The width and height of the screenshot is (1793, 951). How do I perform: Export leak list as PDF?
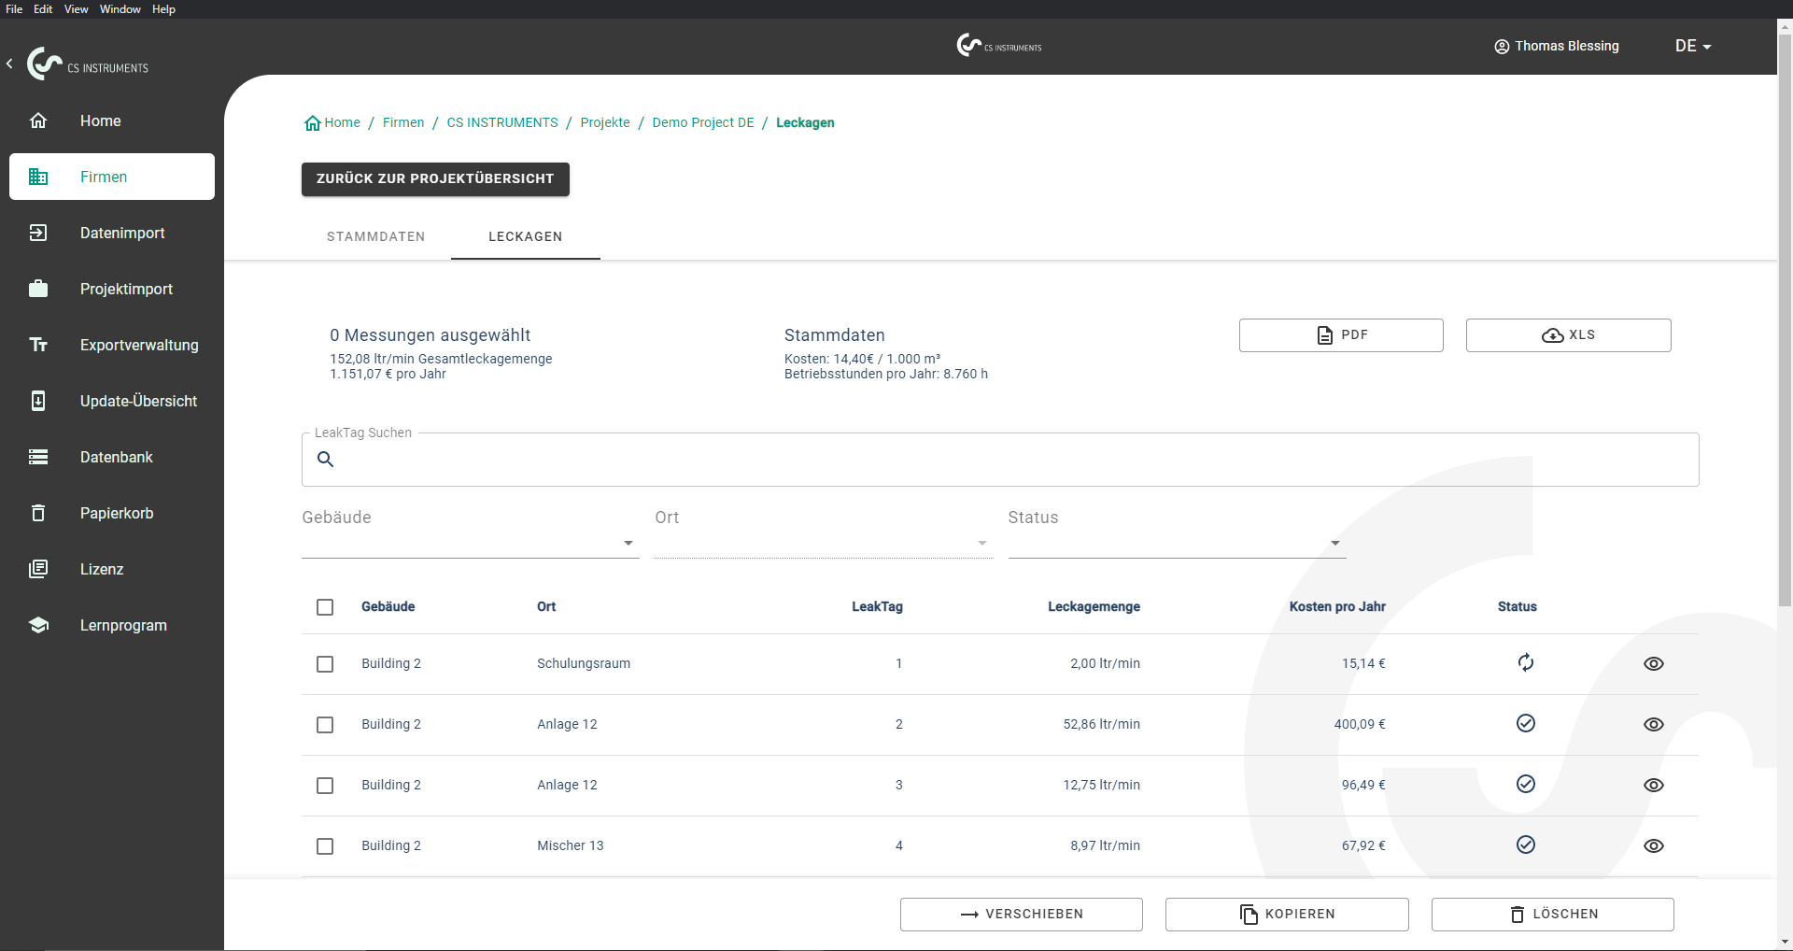[1340, 335]
